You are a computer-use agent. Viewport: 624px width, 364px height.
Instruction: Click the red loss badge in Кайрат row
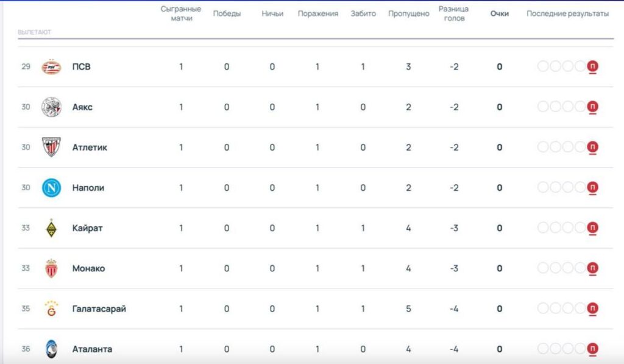(x=592, y=228)
